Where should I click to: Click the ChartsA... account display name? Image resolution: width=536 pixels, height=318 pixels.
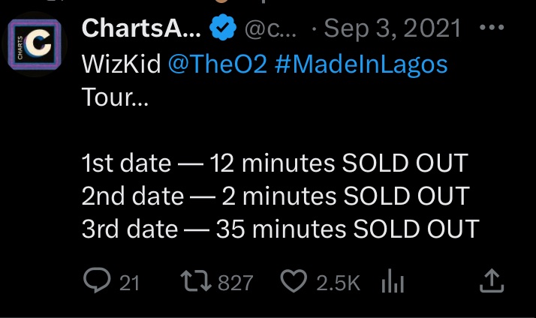click(x=141, y=28)
